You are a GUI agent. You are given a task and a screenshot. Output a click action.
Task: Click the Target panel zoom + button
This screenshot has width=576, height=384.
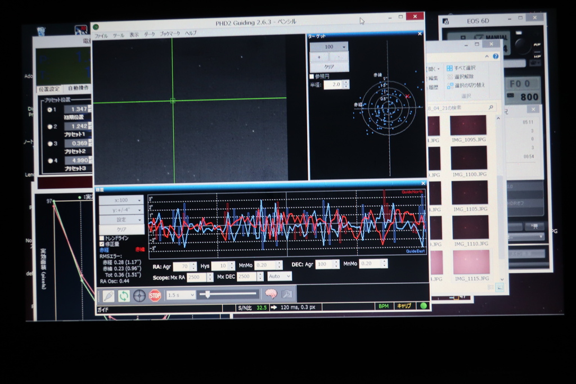[x=319, y=57]
